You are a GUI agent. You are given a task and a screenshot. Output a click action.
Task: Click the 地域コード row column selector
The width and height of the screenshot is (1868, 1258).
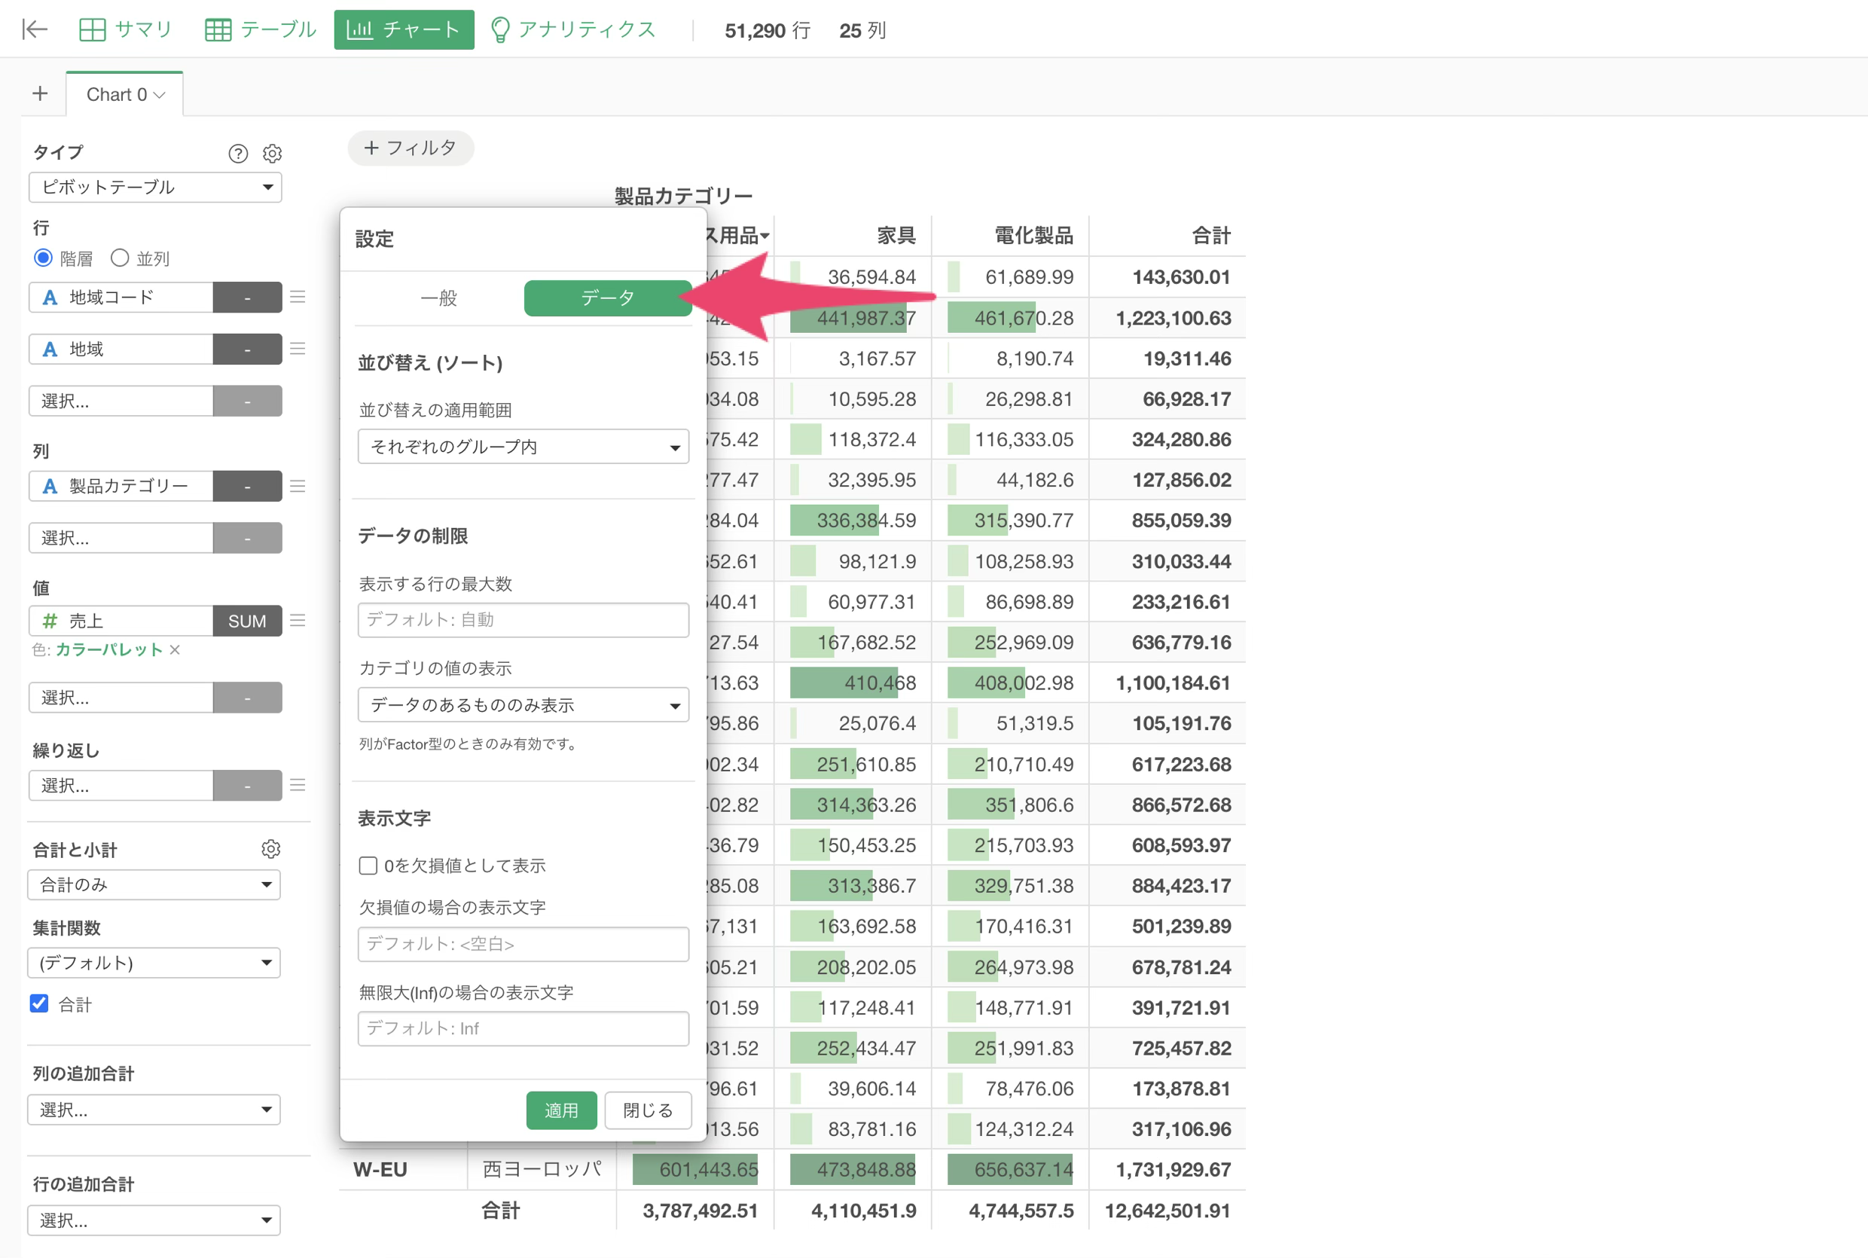pos(121,297)
